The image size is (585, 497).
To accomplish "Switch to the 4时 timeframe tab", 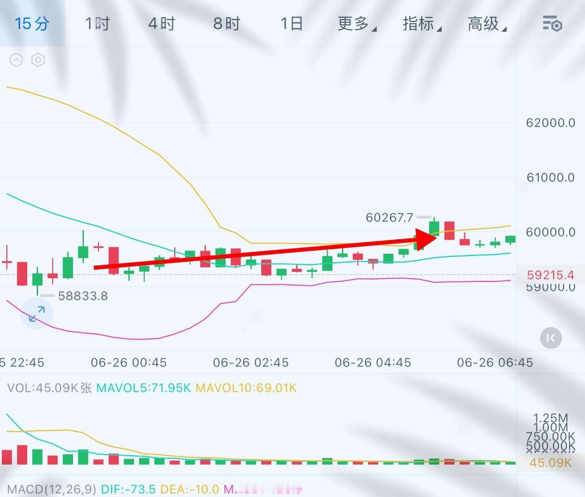I will coord(161,23).
